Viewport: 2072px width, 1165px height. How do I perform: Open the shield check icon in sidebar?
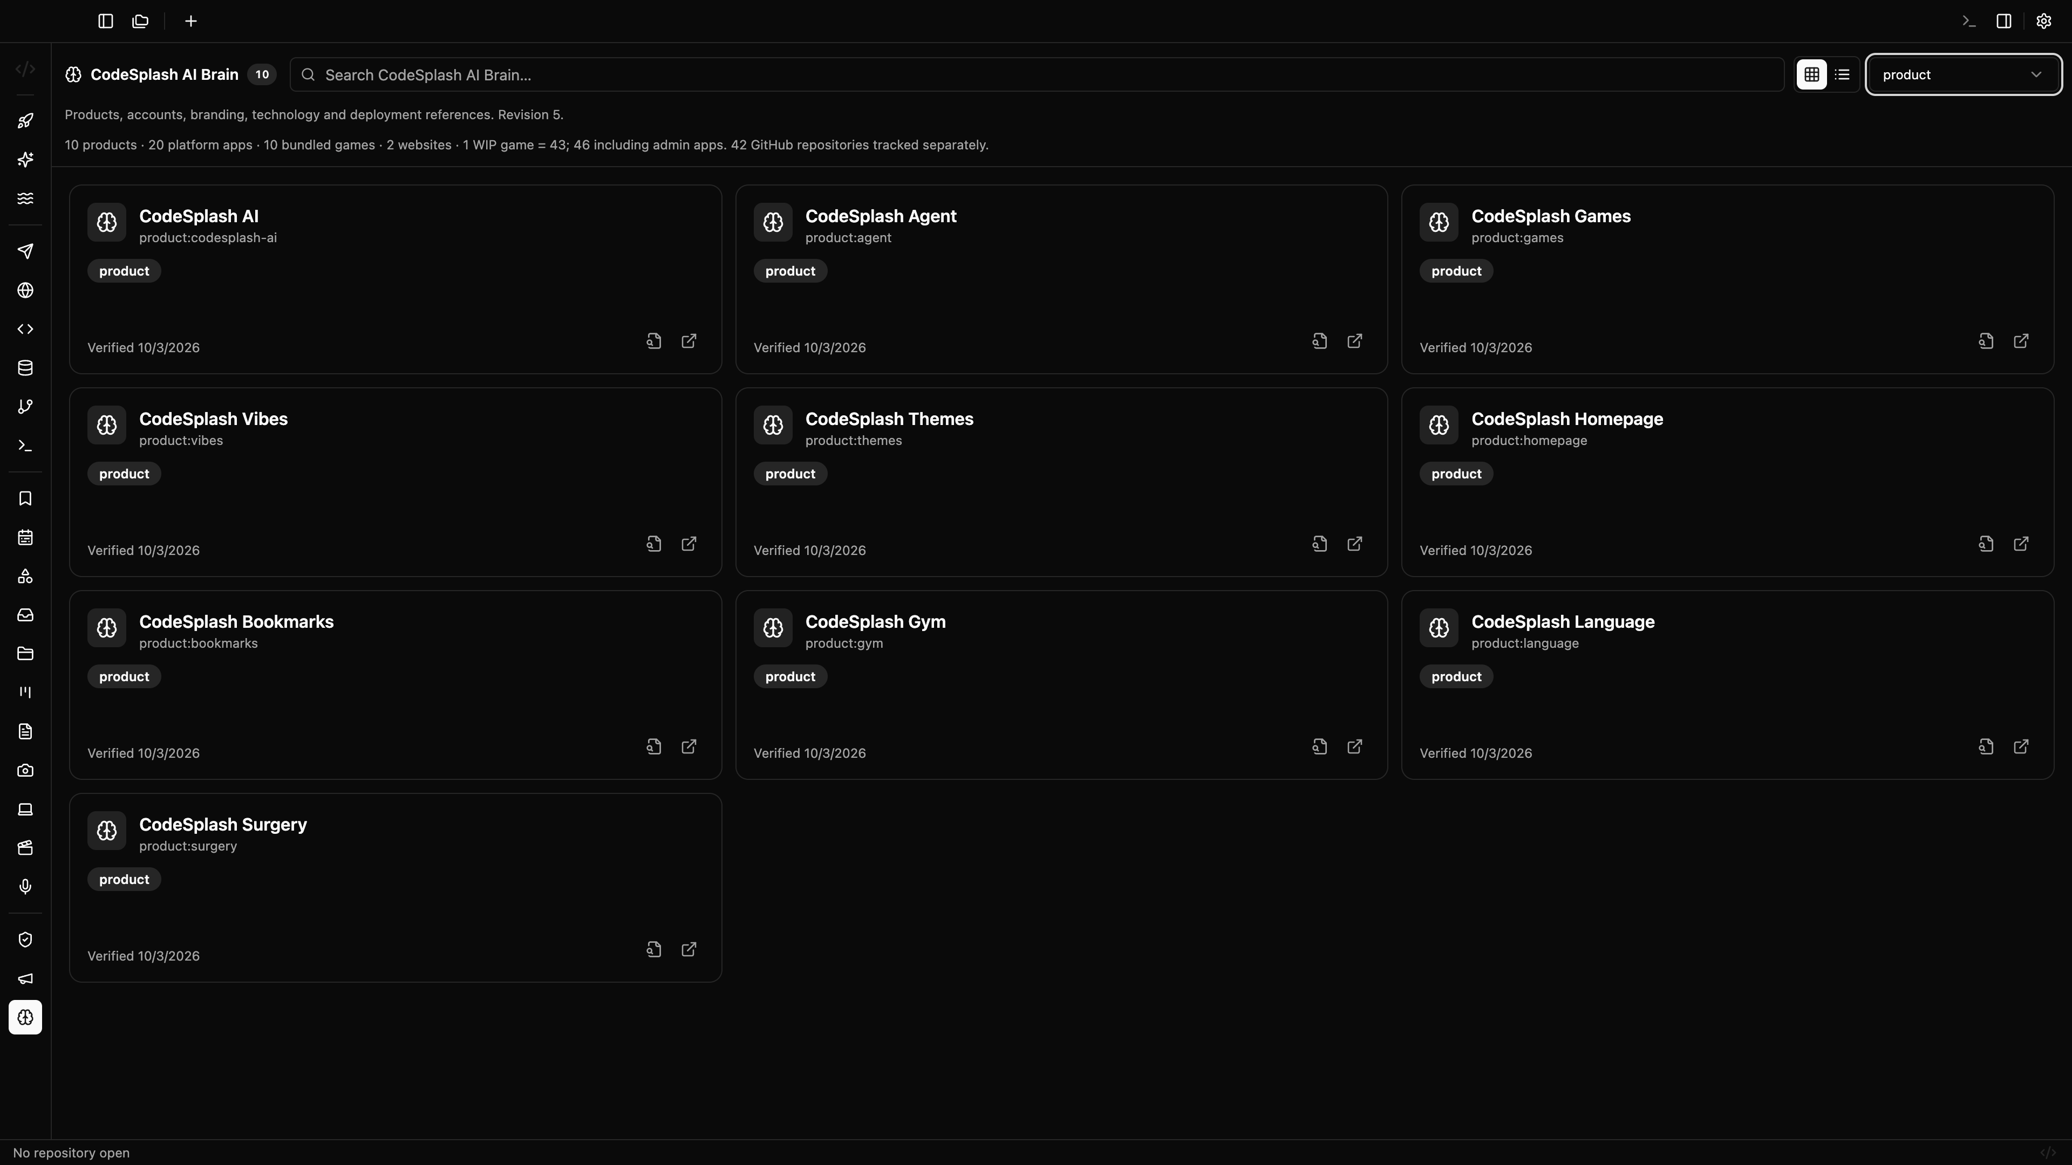pos(25,940)
